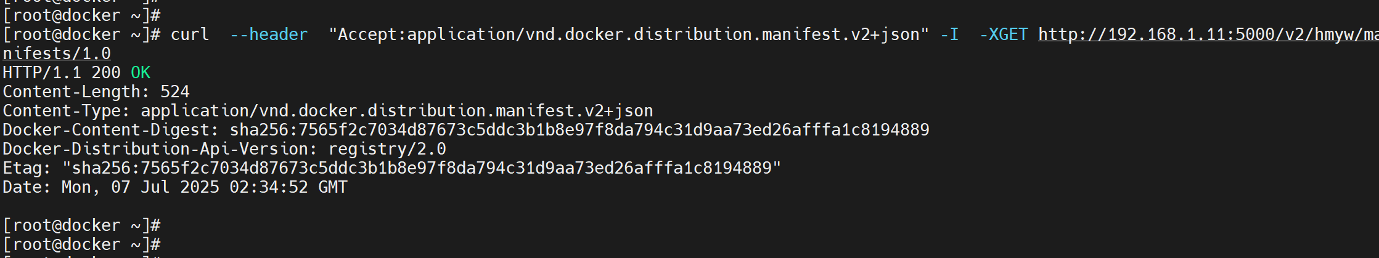
Task: Click the Content-Length: 524 line
Action: pyautogui.click(x=96, y=92)
